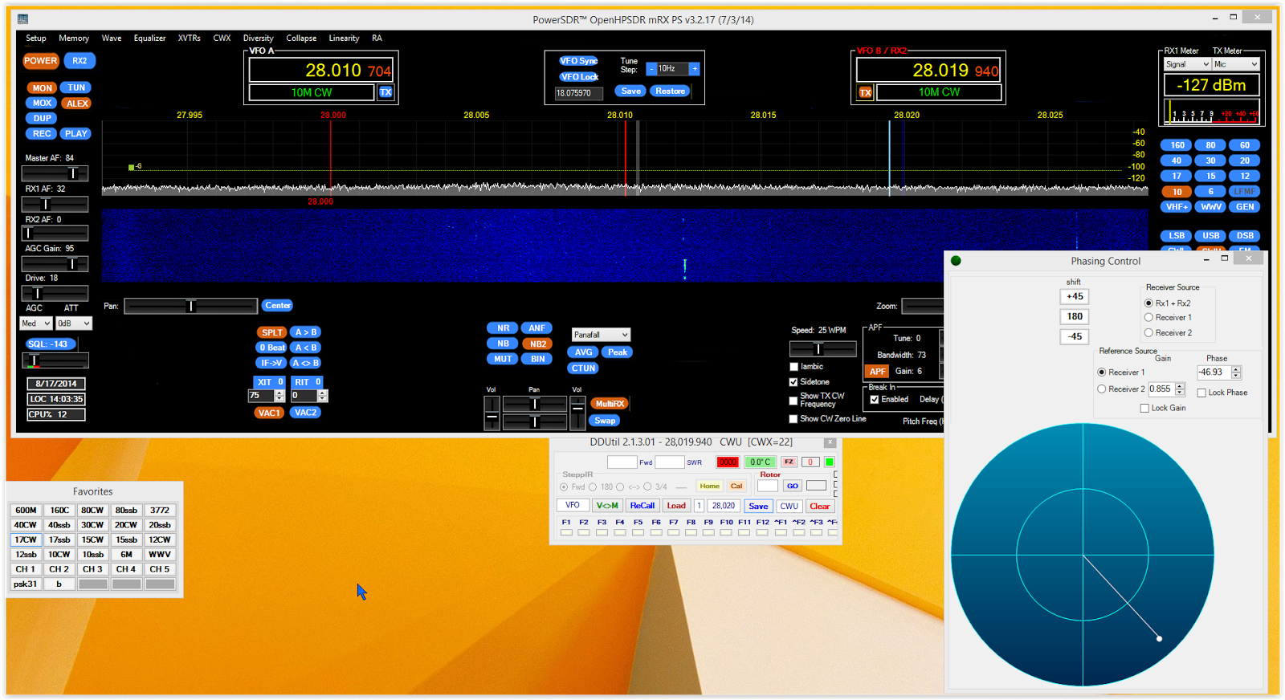Enable Show CW Zero Line
Viewport: 1285px width, 700px height.
[793, 419]
